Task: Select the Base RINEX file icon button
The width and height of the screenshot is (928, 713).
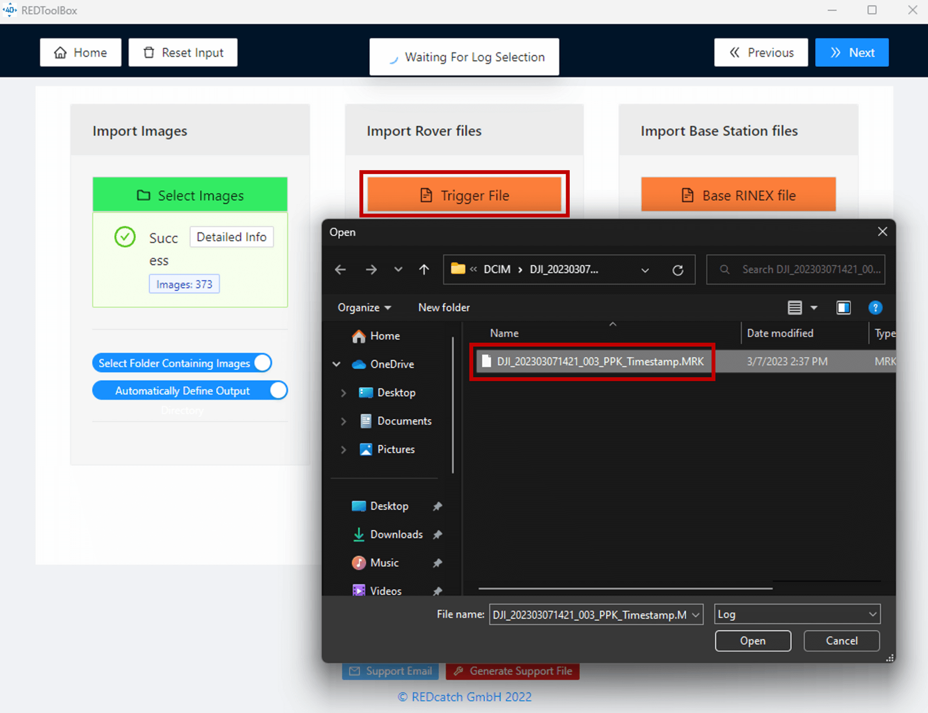Action: click(x=686, y=195)
